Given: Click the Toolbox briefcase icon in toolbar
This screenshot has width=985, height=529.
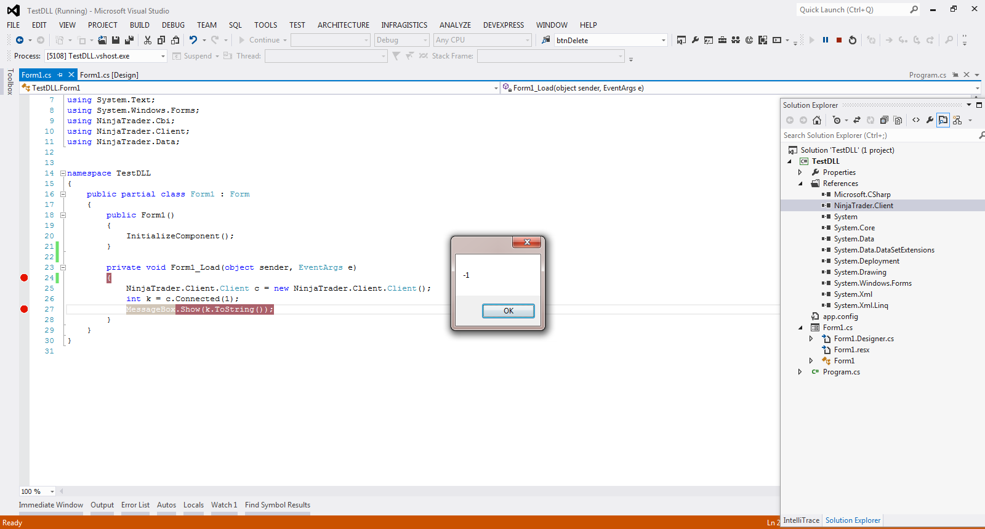Looking at the screenshot, I should pos(722,40).
